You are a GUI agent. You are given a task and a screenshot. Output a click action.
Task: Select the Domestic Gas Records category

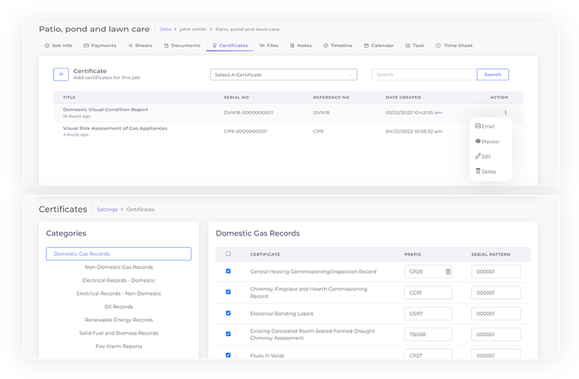pos(118,254)
